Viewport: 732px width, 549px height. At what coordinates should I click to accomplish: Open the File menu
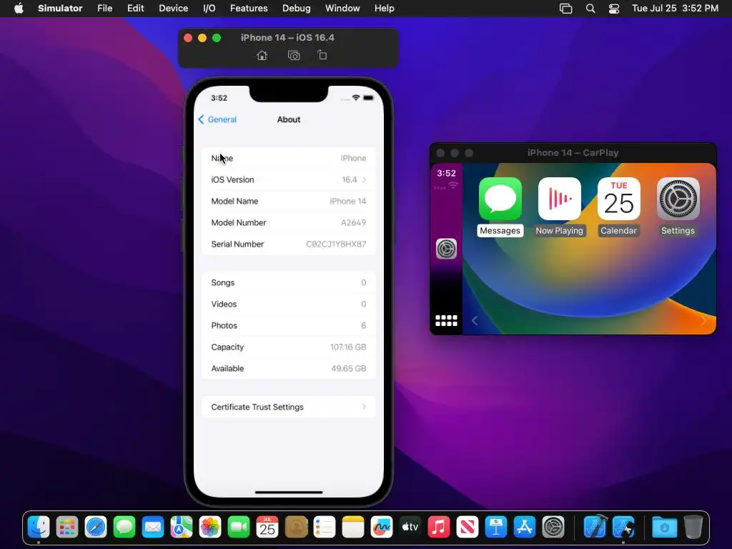[x=104, y=9]
